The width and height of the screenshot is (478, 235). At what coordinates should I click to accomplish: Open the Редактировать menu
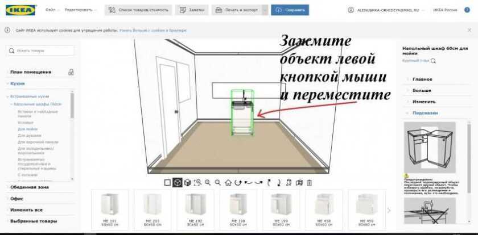[80, 10]
